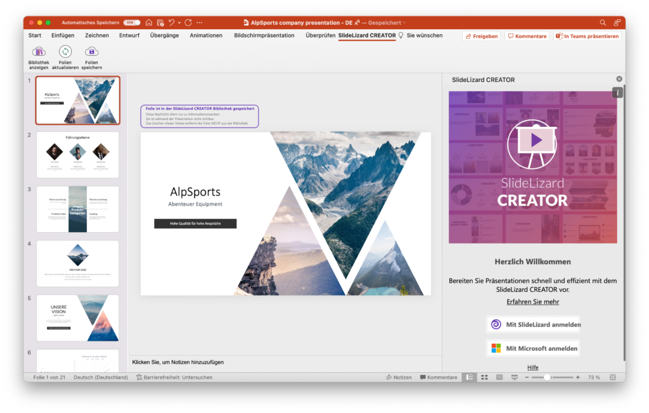This screenshot has width=649, height=413.
Task: Select slide 5 UNSERE VISION thumbnail
Action: (78, 318)
